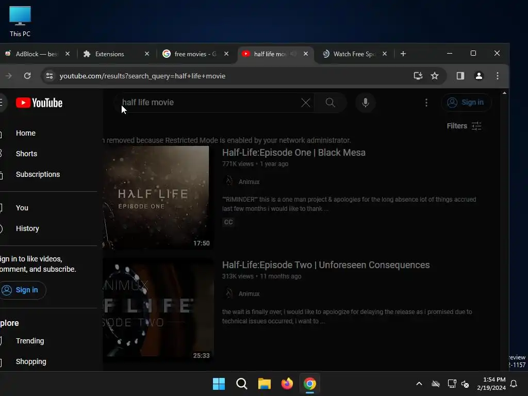The width and height of the screenshot is (528, 396).
Task: Bookmark this page with the star
Action: tap(435, 76)
